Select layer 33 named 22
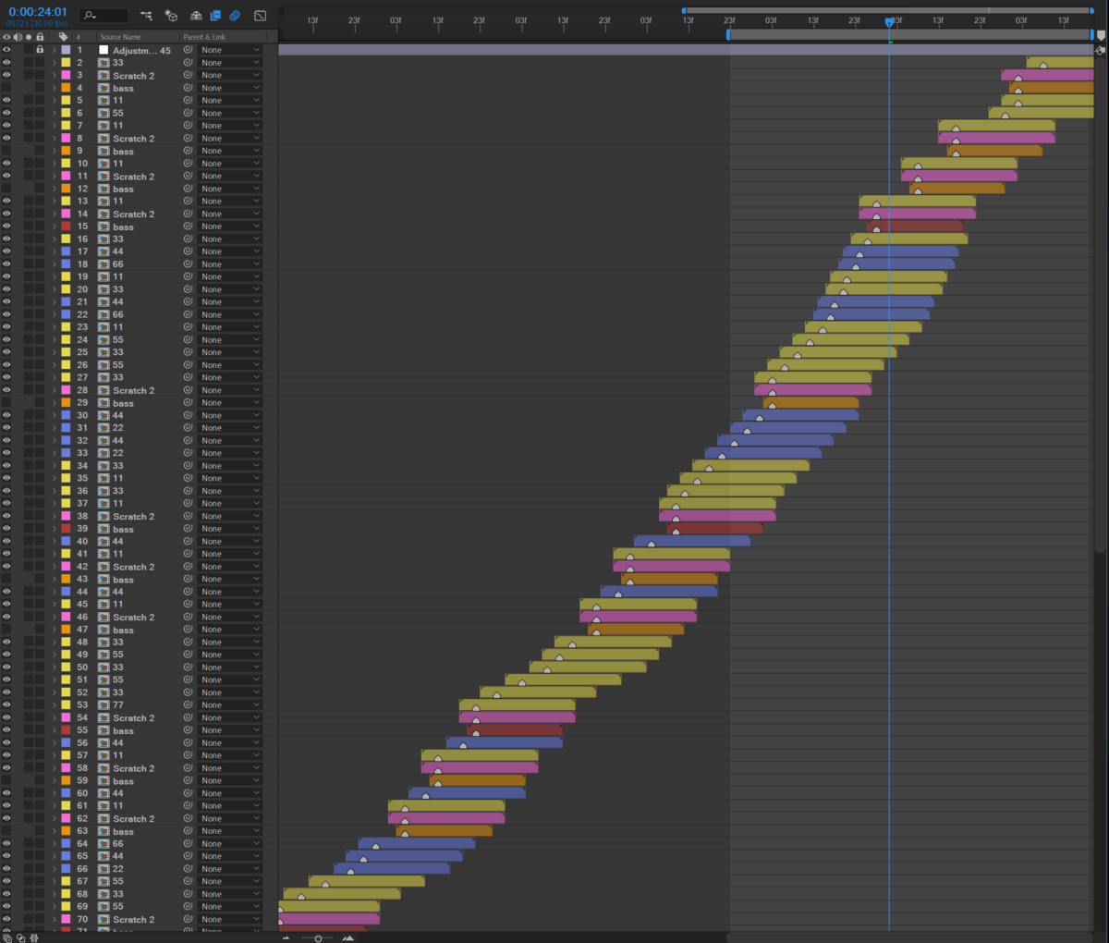The width and height of the screenshot is (1109, 943). pyautogui.click(x=117, y=453)
